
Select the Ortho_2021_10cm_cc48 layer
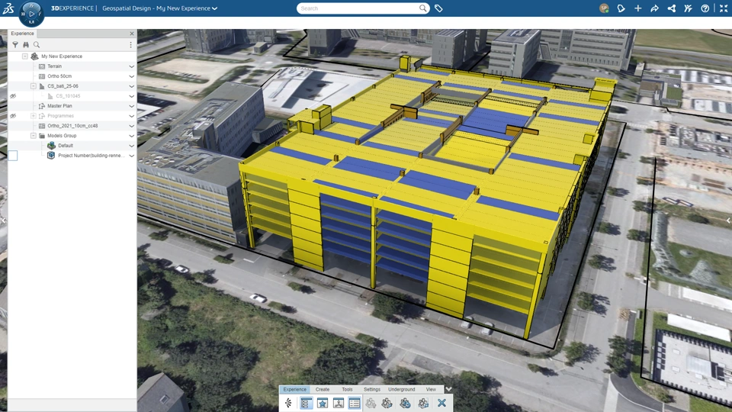(x=72, y=126)
